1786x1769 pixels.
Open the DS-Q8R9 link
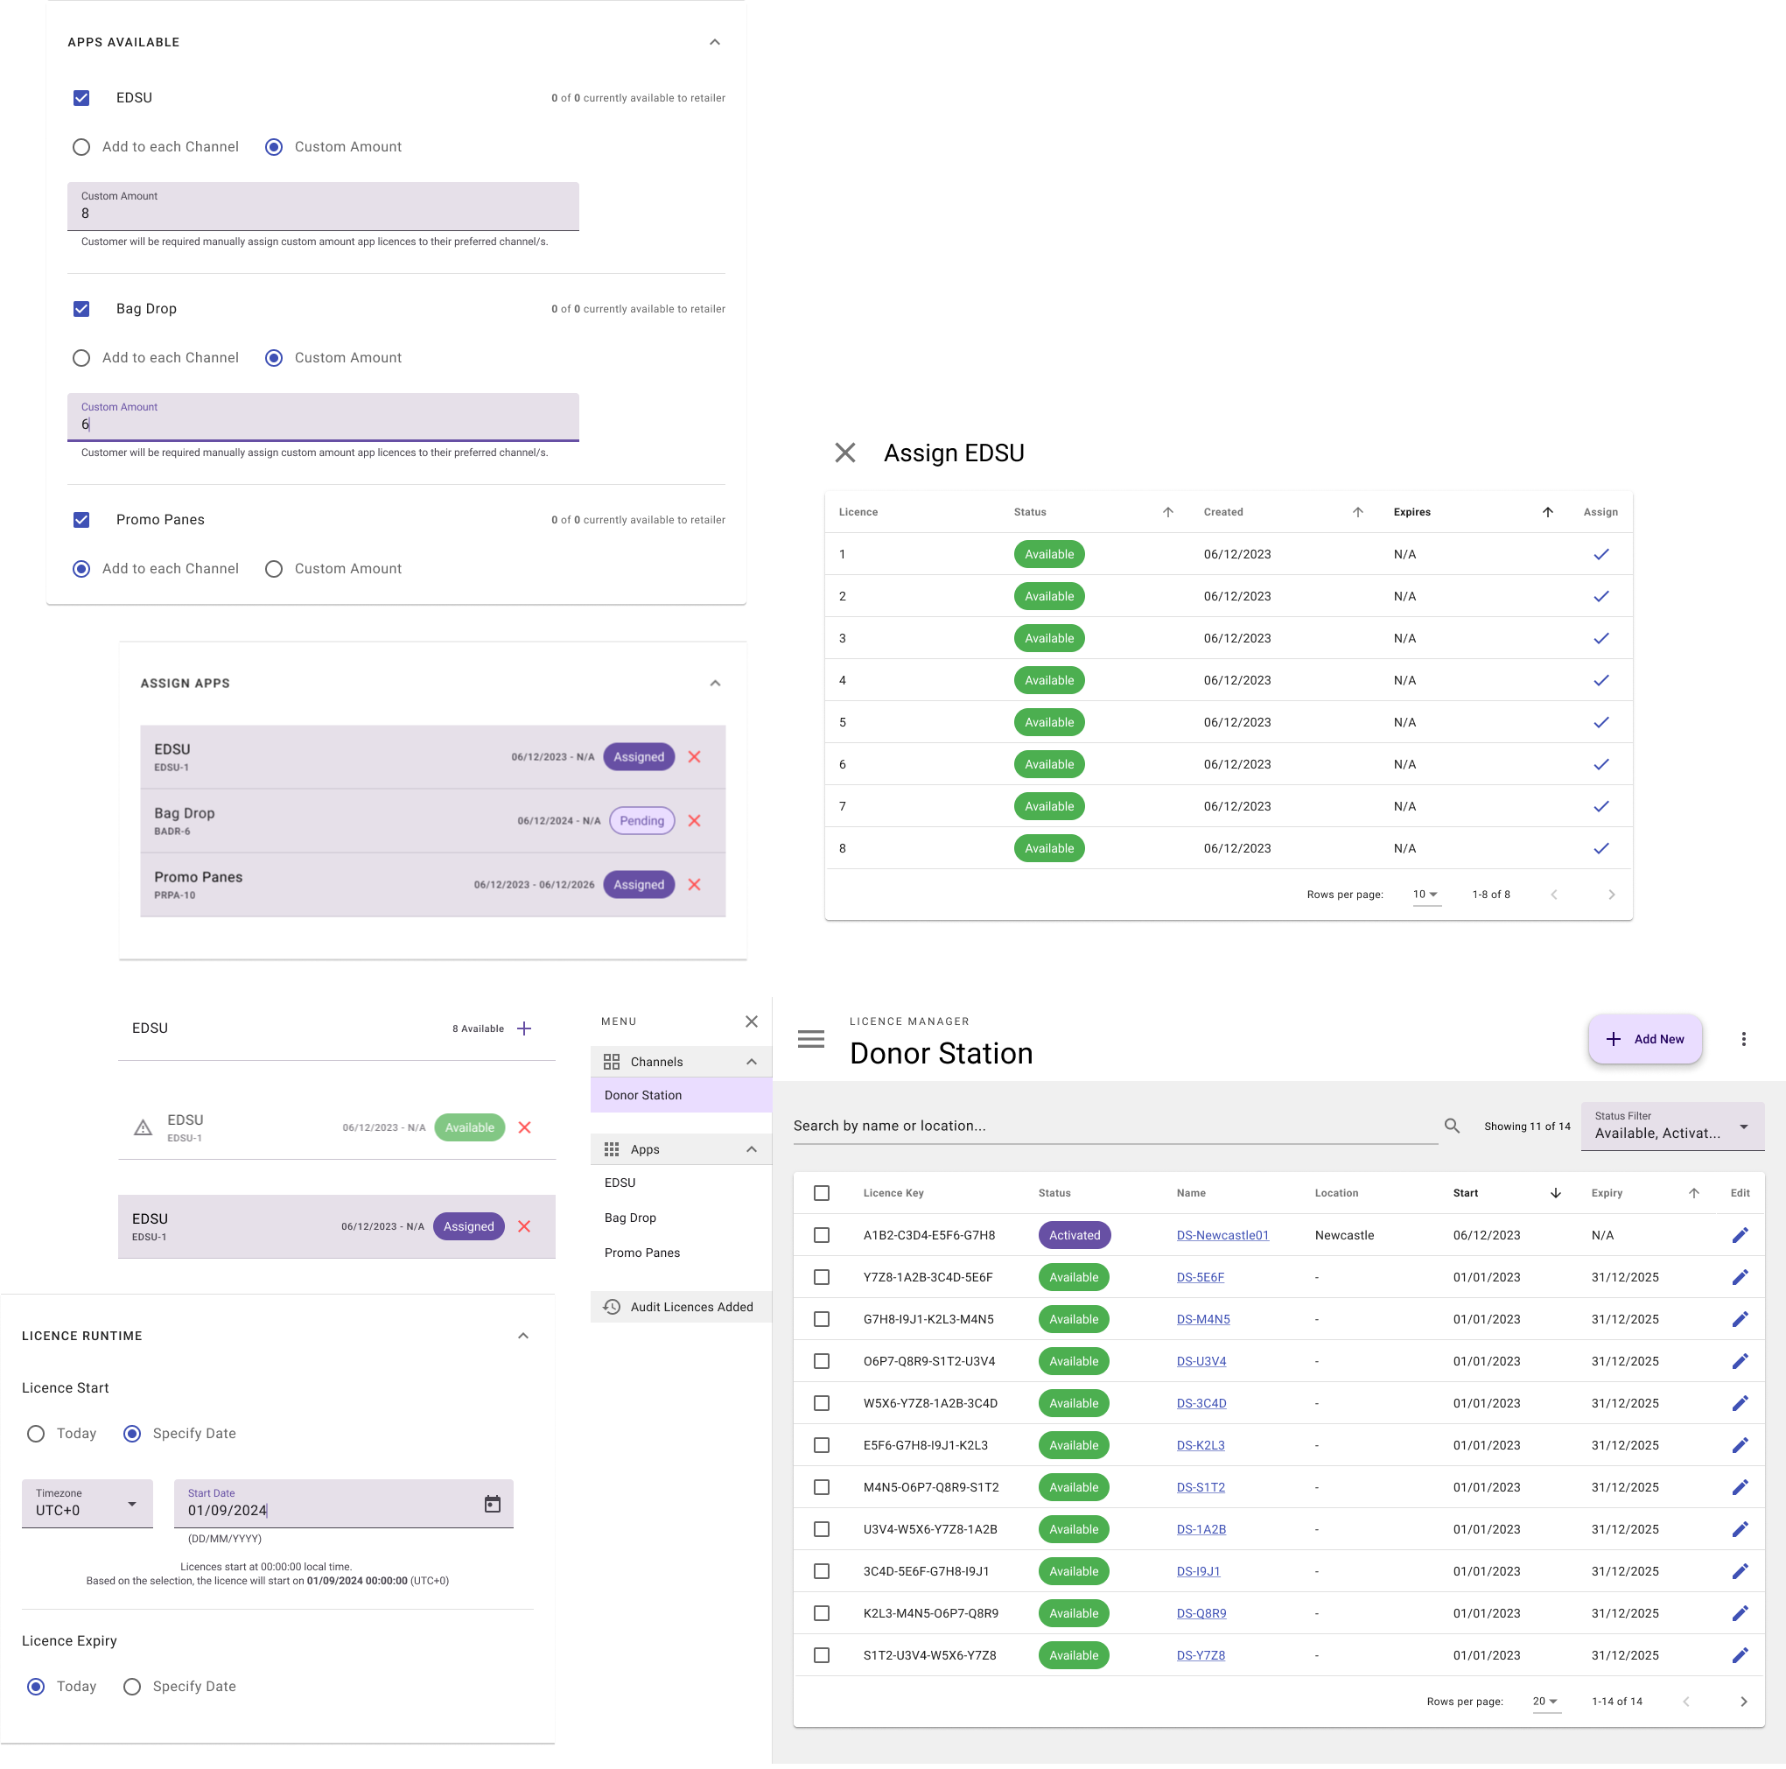pyautogui.click(x=1201, y=1614)
